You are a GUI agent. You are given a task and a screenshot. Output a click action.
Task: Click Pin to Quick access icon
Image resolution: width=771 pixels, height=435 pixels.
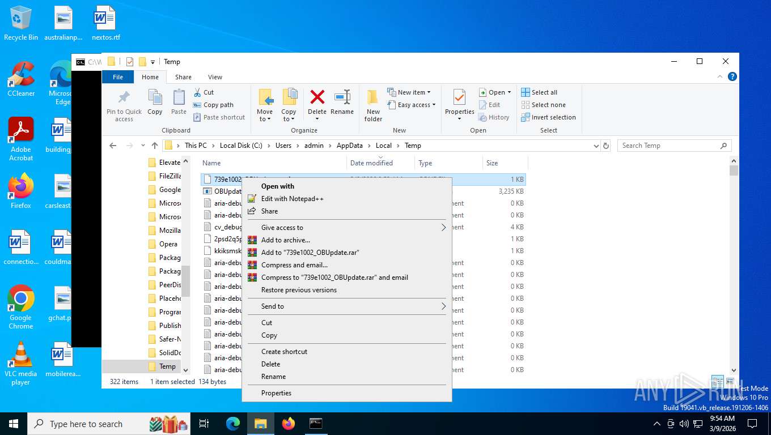[124, 105]
